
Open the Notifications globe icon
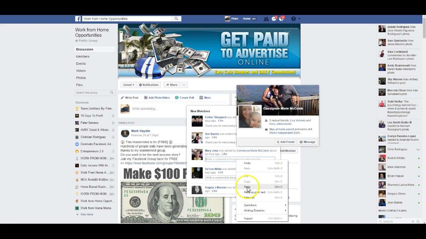282,19
